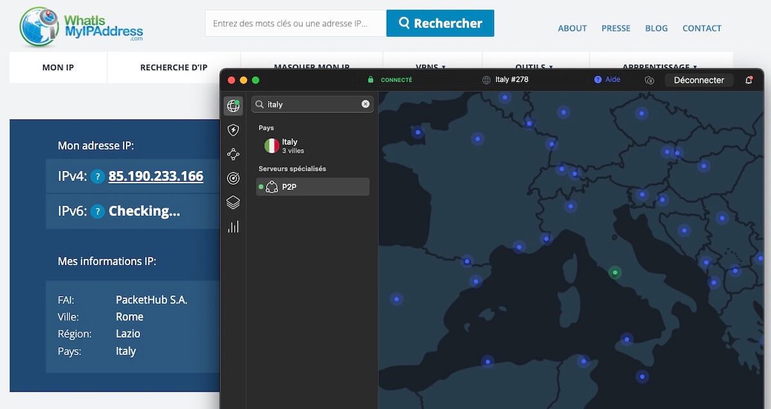Click the pause connection icon near Déconnecter
771x409 pixels.
point(649,80)
